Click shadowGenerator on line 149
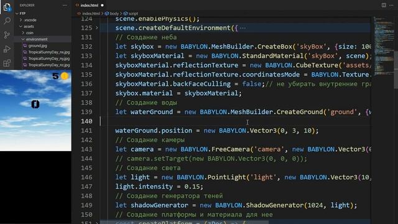This screenshot has height=224, width=398. click(x=159, y=205)
